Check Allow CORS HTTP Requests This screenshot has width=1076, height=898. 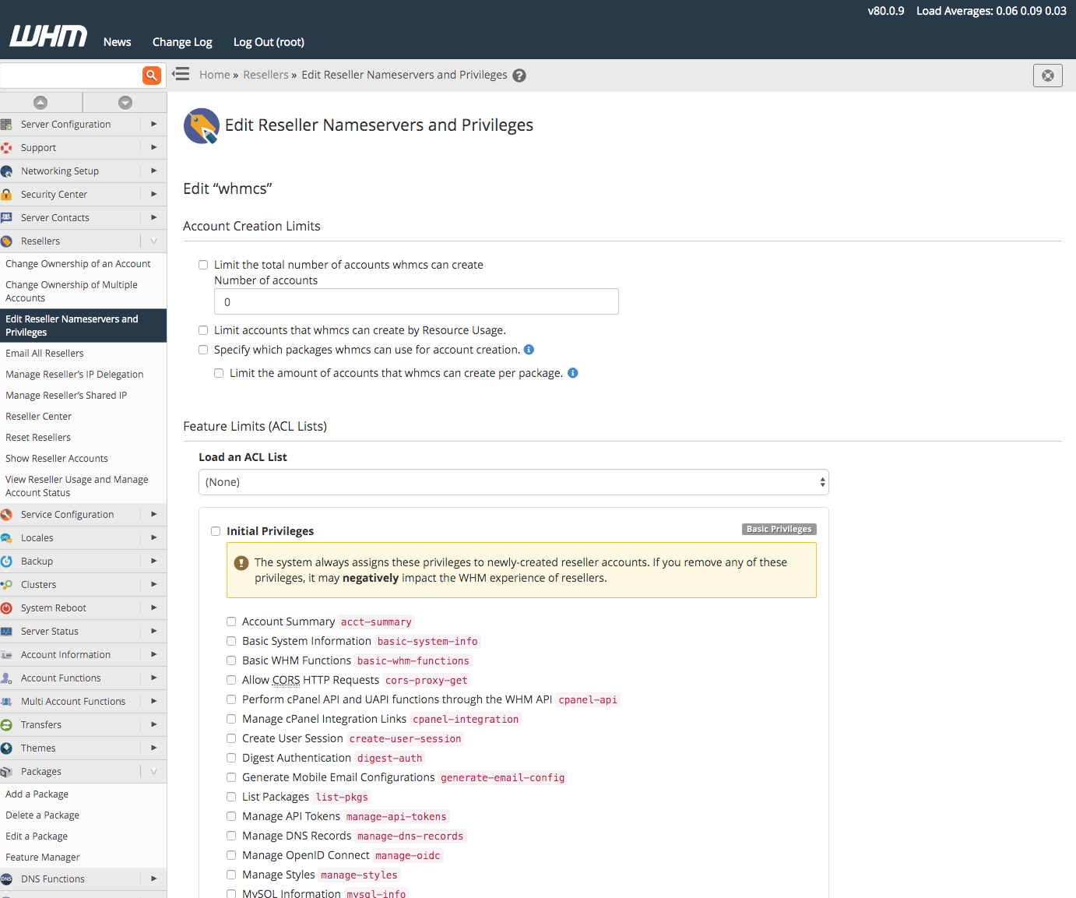[x=231, y=680]
